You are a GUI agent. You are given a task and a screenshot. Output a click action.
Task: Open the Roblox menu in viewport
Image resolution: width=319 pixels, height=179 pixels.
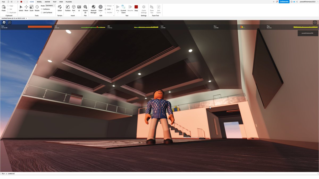pyautogui.click(x=4, y=23)
